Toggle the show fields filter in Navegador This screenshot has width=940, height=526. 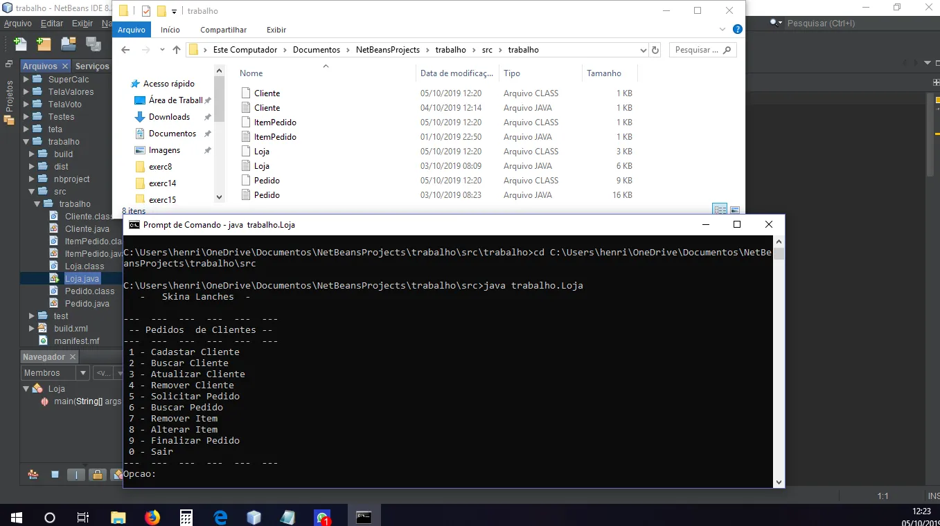55,475
